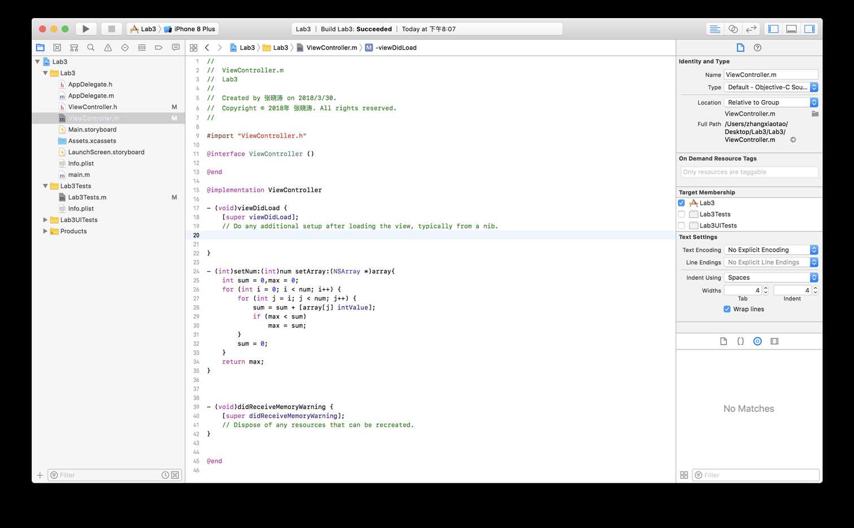Adjust Tab width stepper

coord(765,290)
